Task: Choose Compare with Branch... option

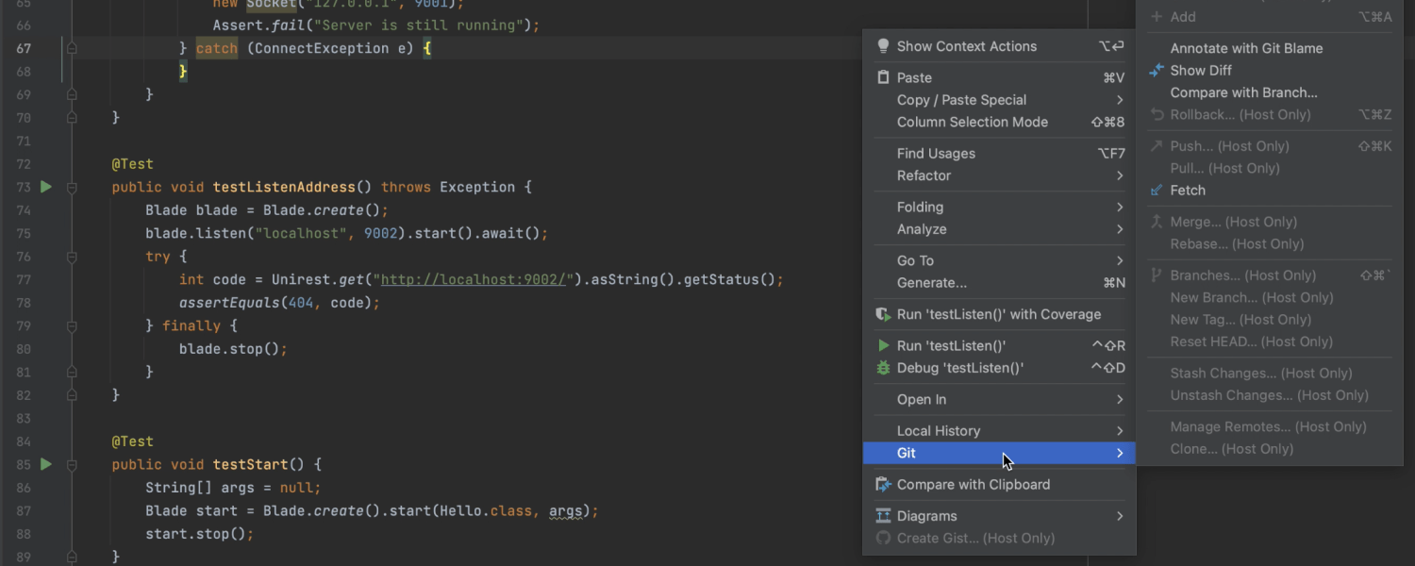Action: click(x=1243, y=92)
